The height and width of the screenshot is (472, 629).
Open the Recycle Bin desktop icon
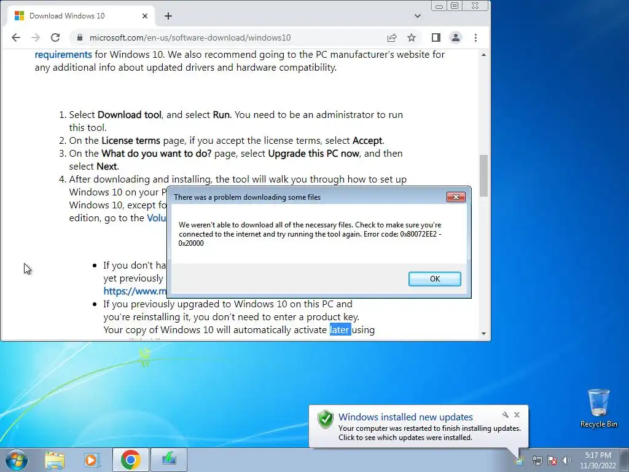598,408
